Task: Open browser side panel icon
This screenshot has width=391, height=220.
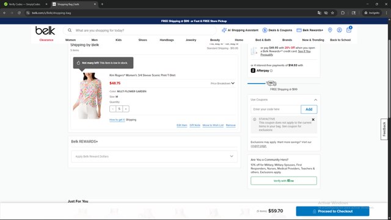Action: tap(354, 13)
